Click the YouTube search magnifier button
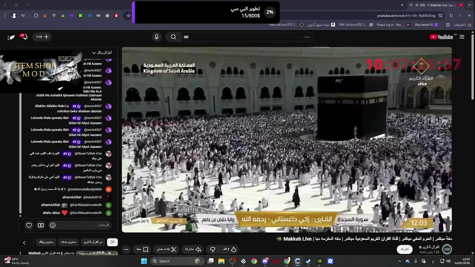 tap(173, 37)
